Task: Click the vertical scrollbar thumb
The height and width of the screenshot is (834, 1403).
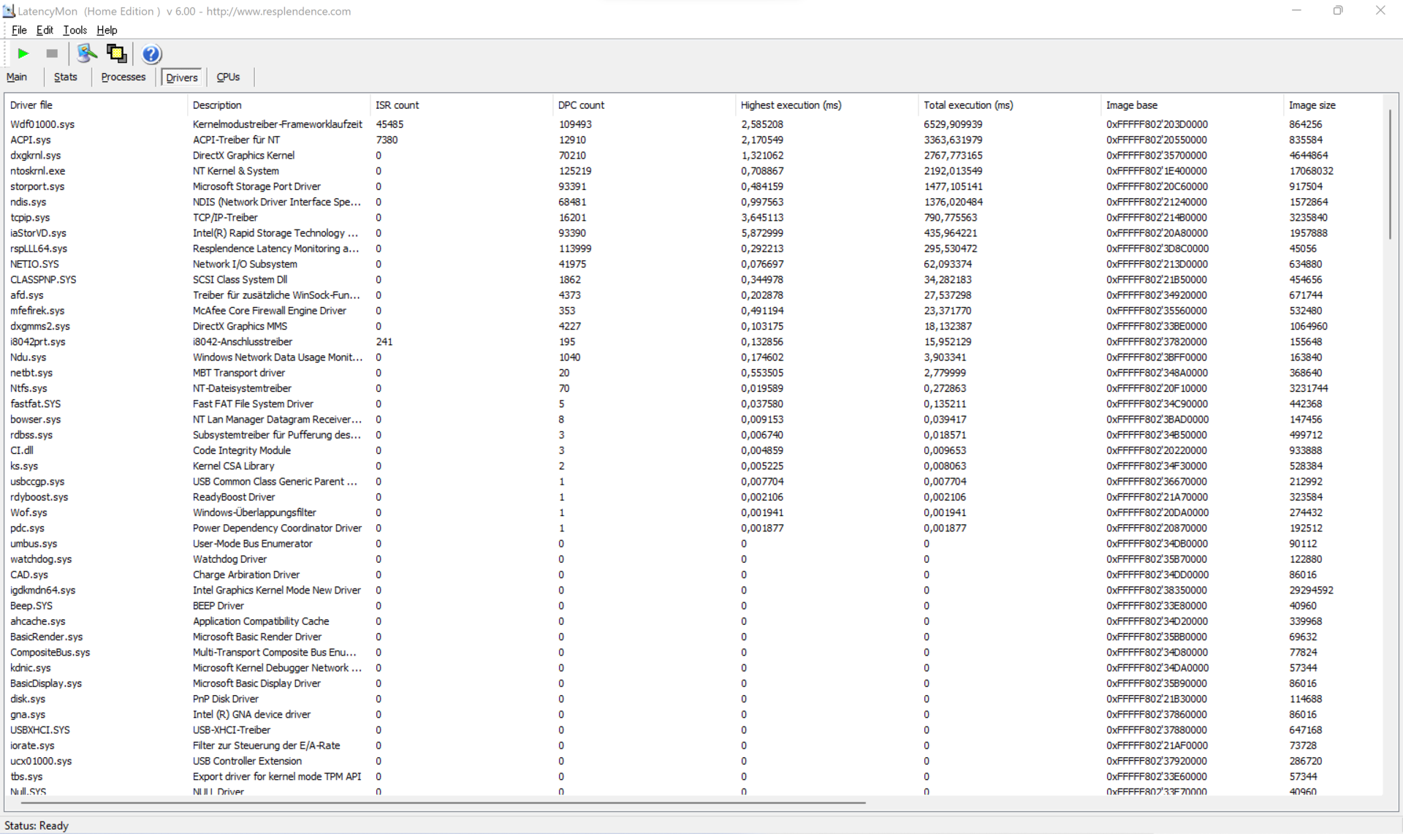Action: point(1389,174)
